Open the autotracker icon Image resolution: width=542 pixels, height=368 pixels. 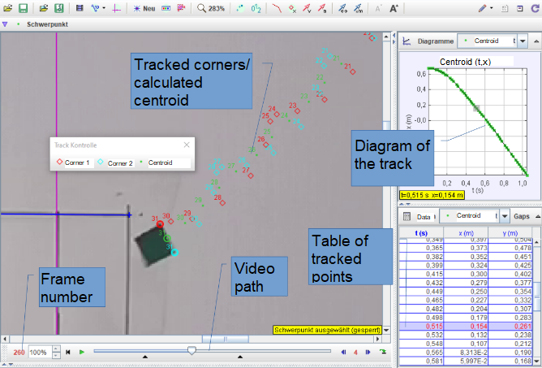(181, 8)
